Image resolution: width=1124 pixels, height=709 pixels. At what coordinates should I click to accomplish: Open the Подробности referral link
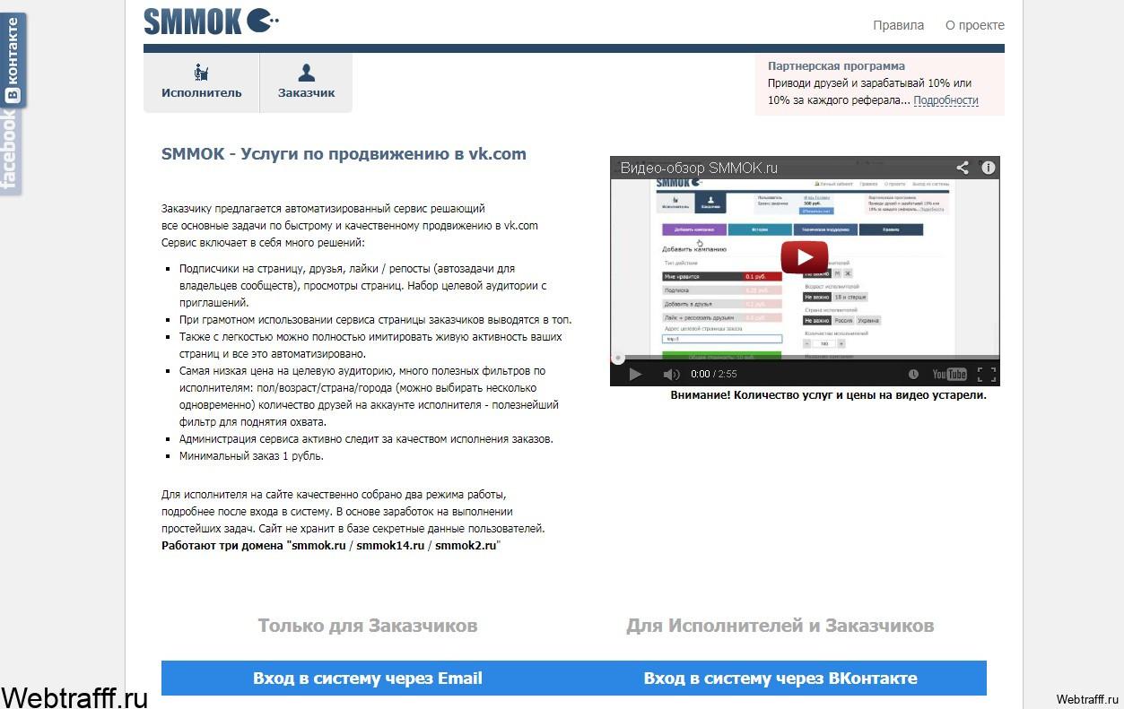click(945, 100)
